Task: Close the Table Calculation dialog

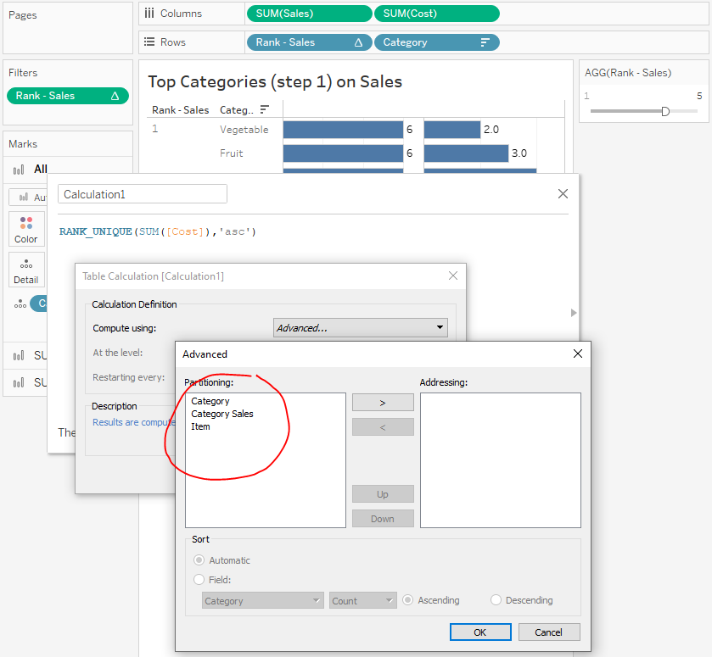Action: tap(452, 276)
